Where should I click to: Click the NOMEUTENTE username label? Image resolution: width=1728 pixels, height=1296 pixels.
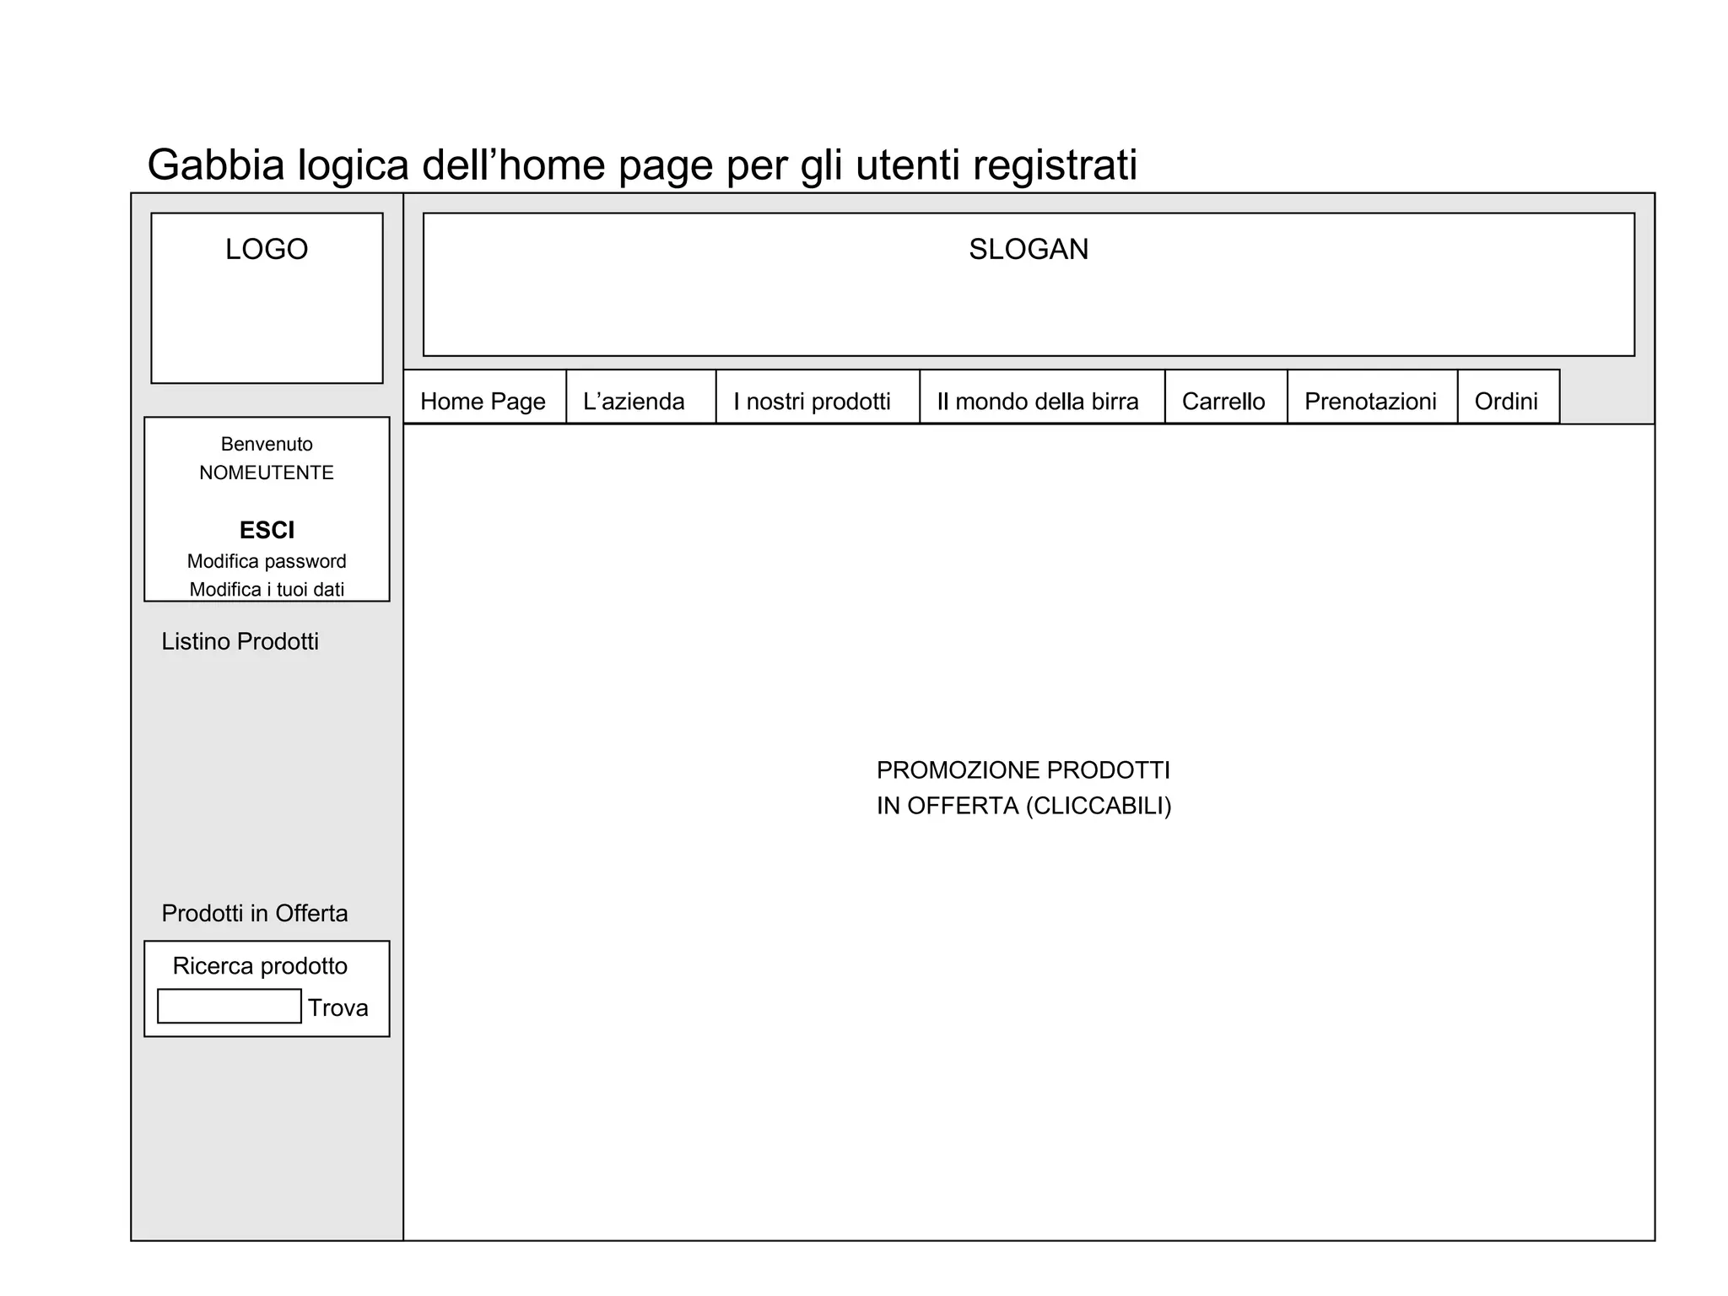click(267, 472)
